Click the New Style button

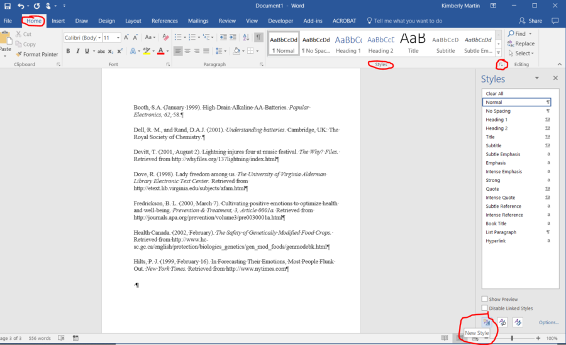coord(487,322)
